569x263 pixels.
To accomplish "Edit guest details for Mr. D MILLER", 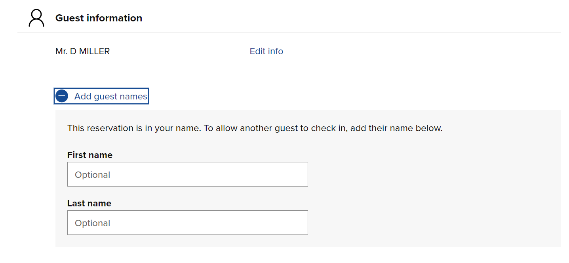I will coord(266,51).
